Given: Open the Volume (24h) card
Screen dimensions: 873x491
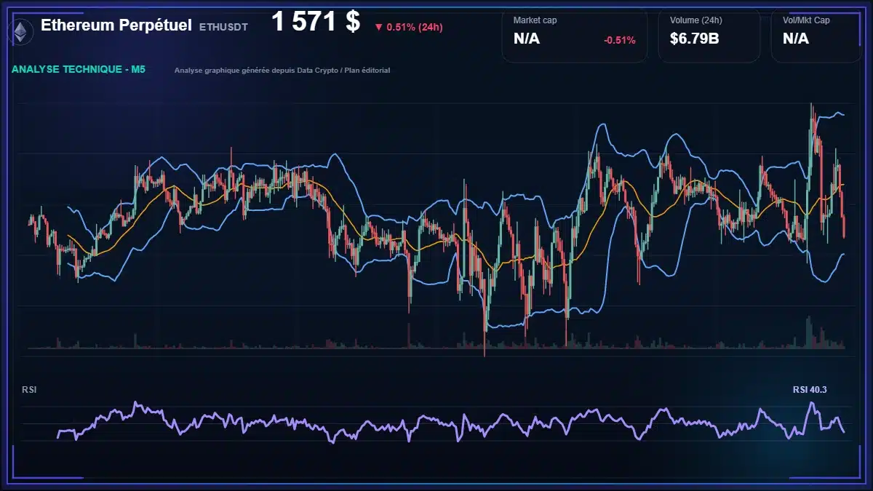Looking at the screenshot, I should coord(709,35).
